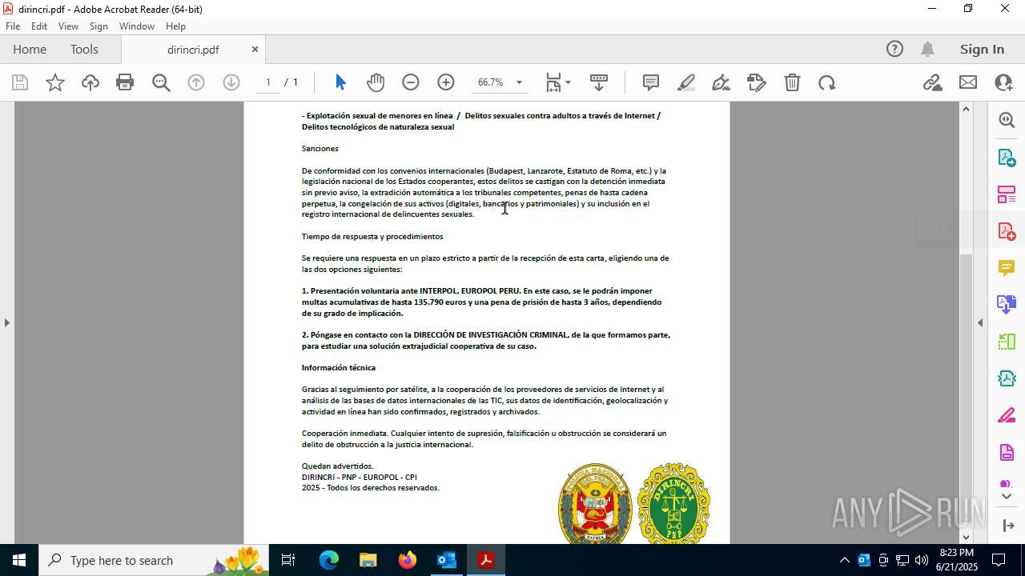Viewport: 1025px width, 576px height.
Task: Expand more tools chevron in sidebar
Action: (x=1007, y=497)
